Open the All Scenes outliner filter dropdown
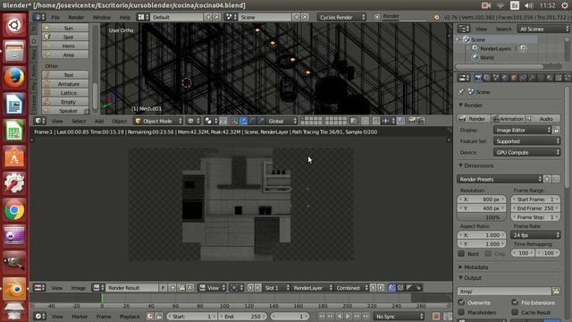 [x=543, y=29]
